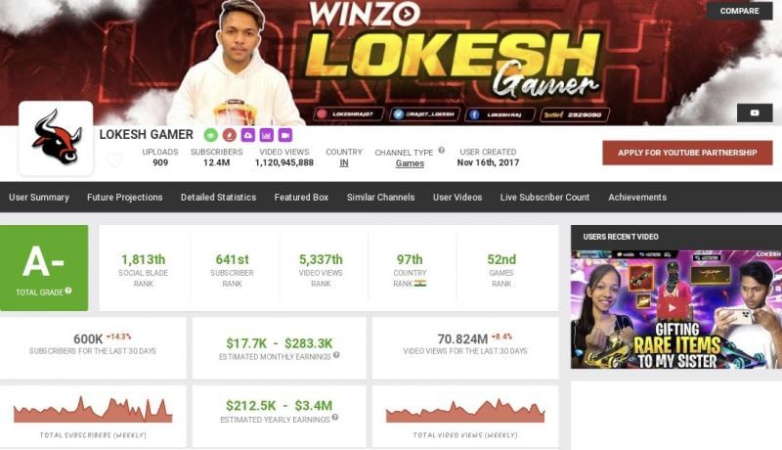782x450 pixels.
Task: Follow the IN country link
Action: (x=344, y=163)
